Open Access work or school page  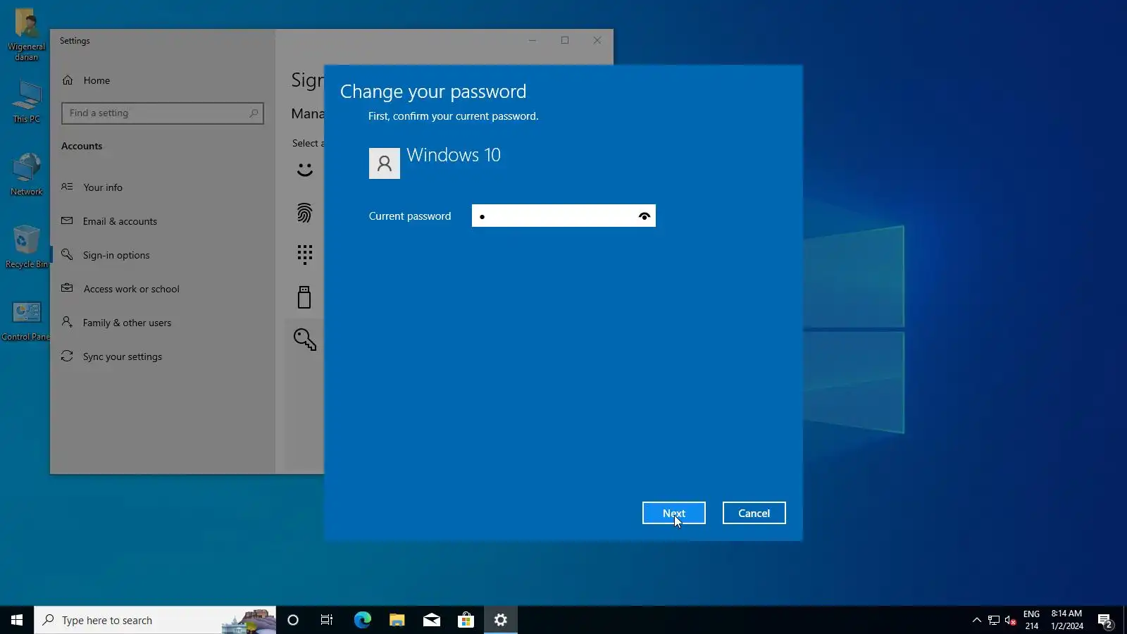point(131,289)
